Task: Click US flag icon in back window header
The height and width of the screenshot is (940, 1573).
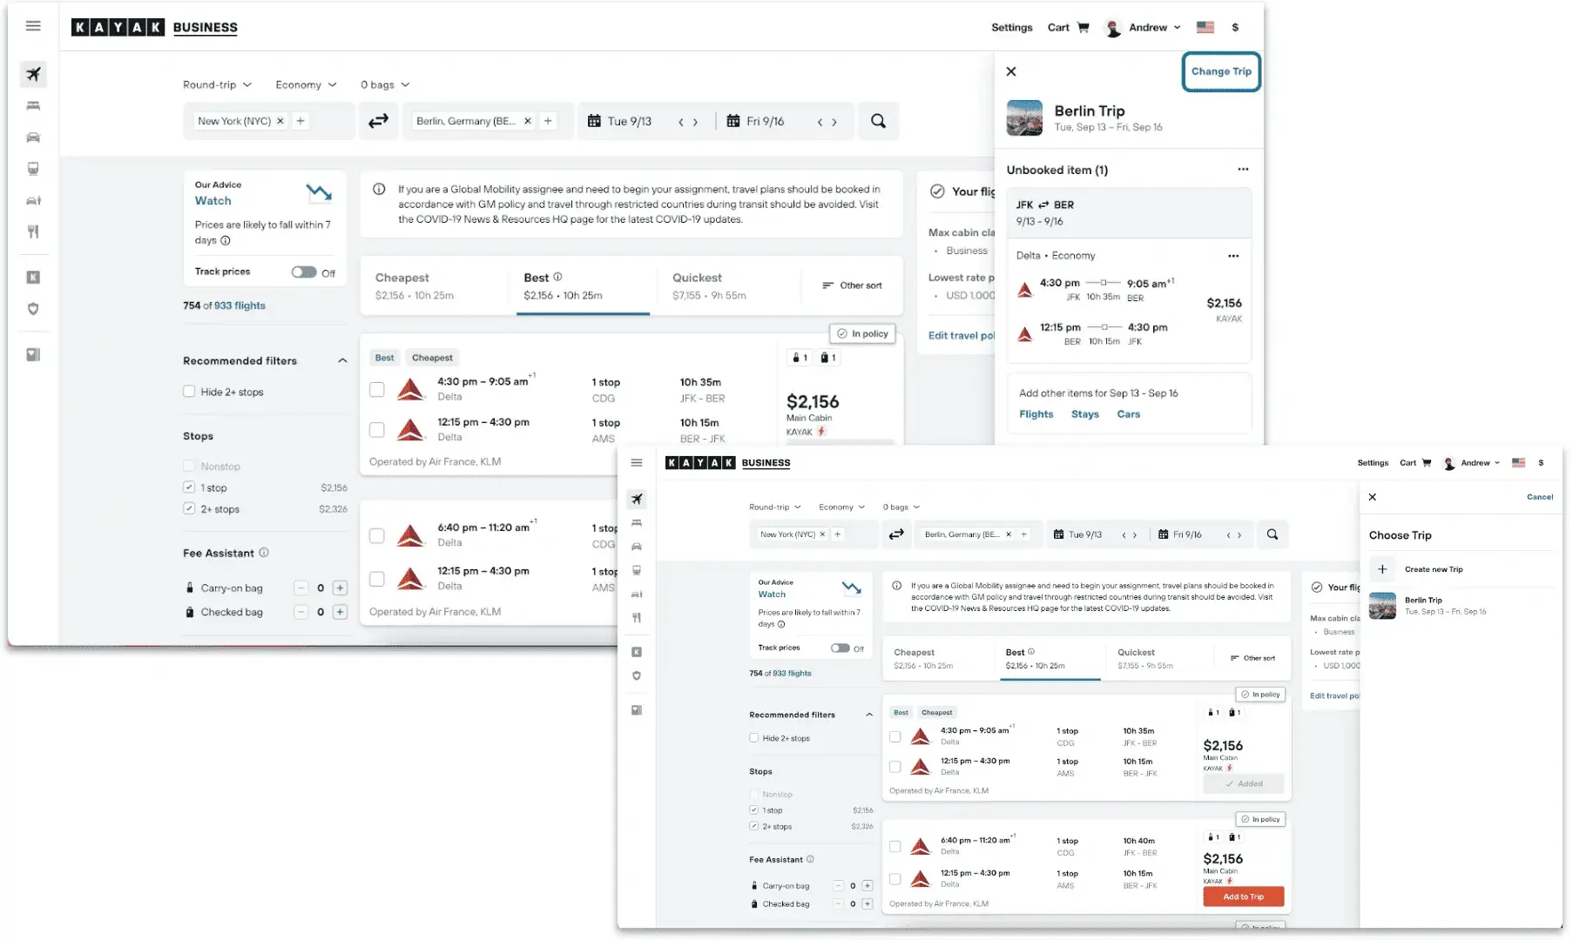Action: (1205, 27)
